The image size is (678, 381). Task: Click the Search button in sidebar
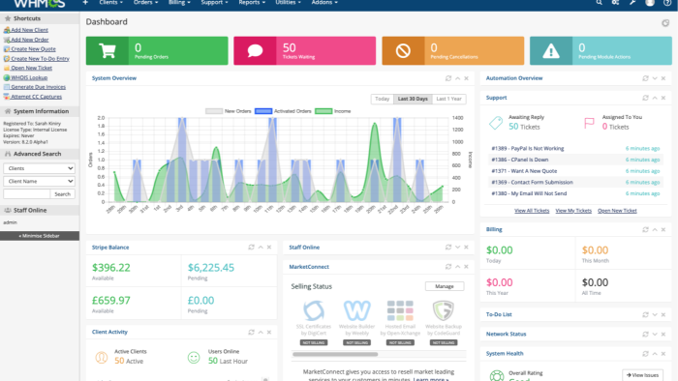pyautogui.click(x=62, y=194)
